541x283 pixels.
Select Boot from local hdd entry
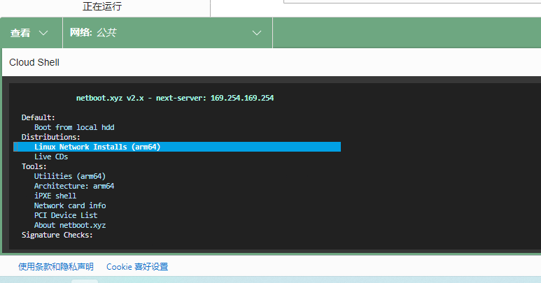[73, 127]
